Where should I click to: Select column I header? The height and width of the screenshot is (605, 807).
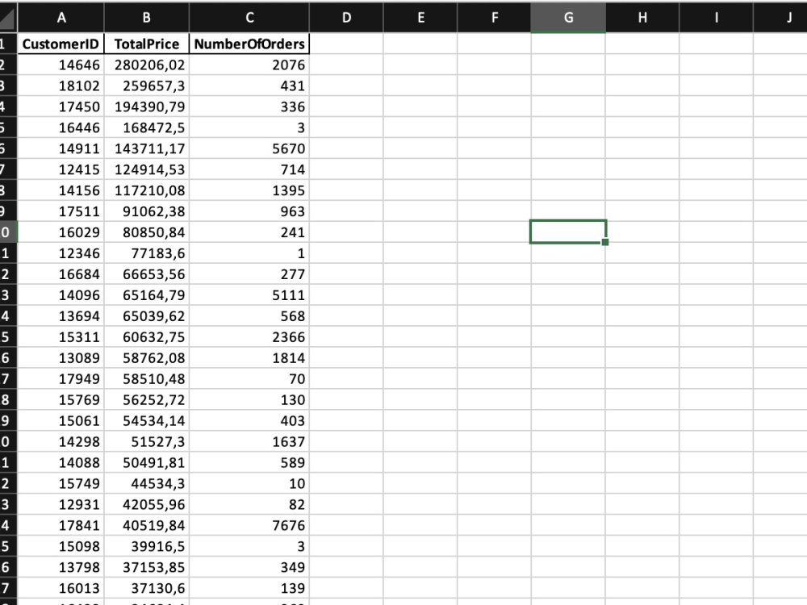pos(716,18)
